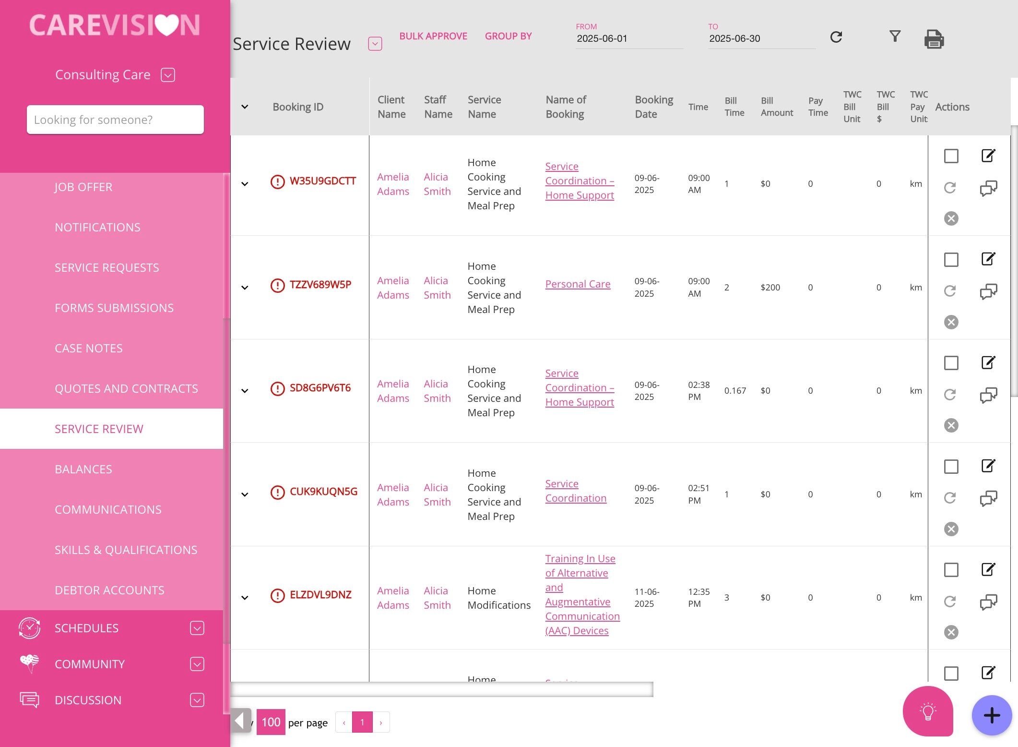Edit booking W35U9GDCTT with pencil icon

(x=988, y=156)
